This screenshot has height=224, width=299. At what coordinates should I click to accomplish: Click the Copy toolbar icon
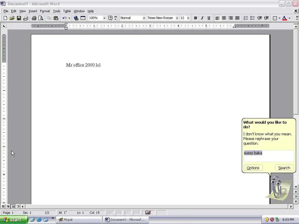tap(49, 18)
